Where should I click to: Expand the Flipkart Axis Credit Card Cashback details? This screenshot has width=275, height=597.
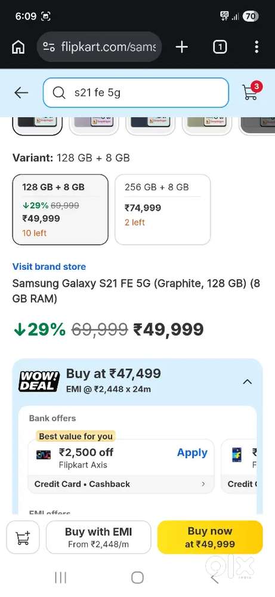pyautogui.click(x=121, y=484)
